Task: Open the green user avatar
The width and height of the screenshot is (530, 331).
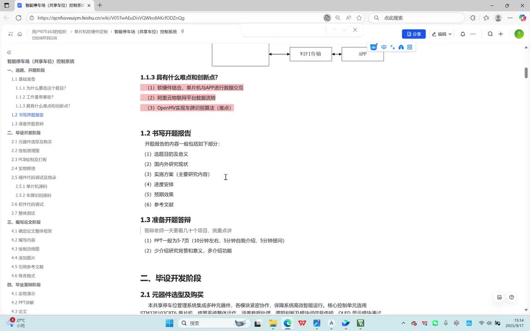Action: (519, 34)
